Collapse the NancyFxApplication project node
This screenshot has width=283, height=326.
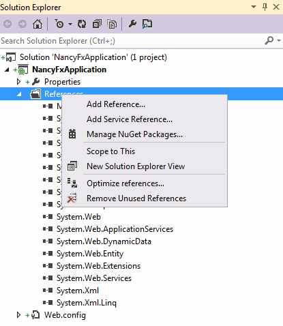coord(7,70)
